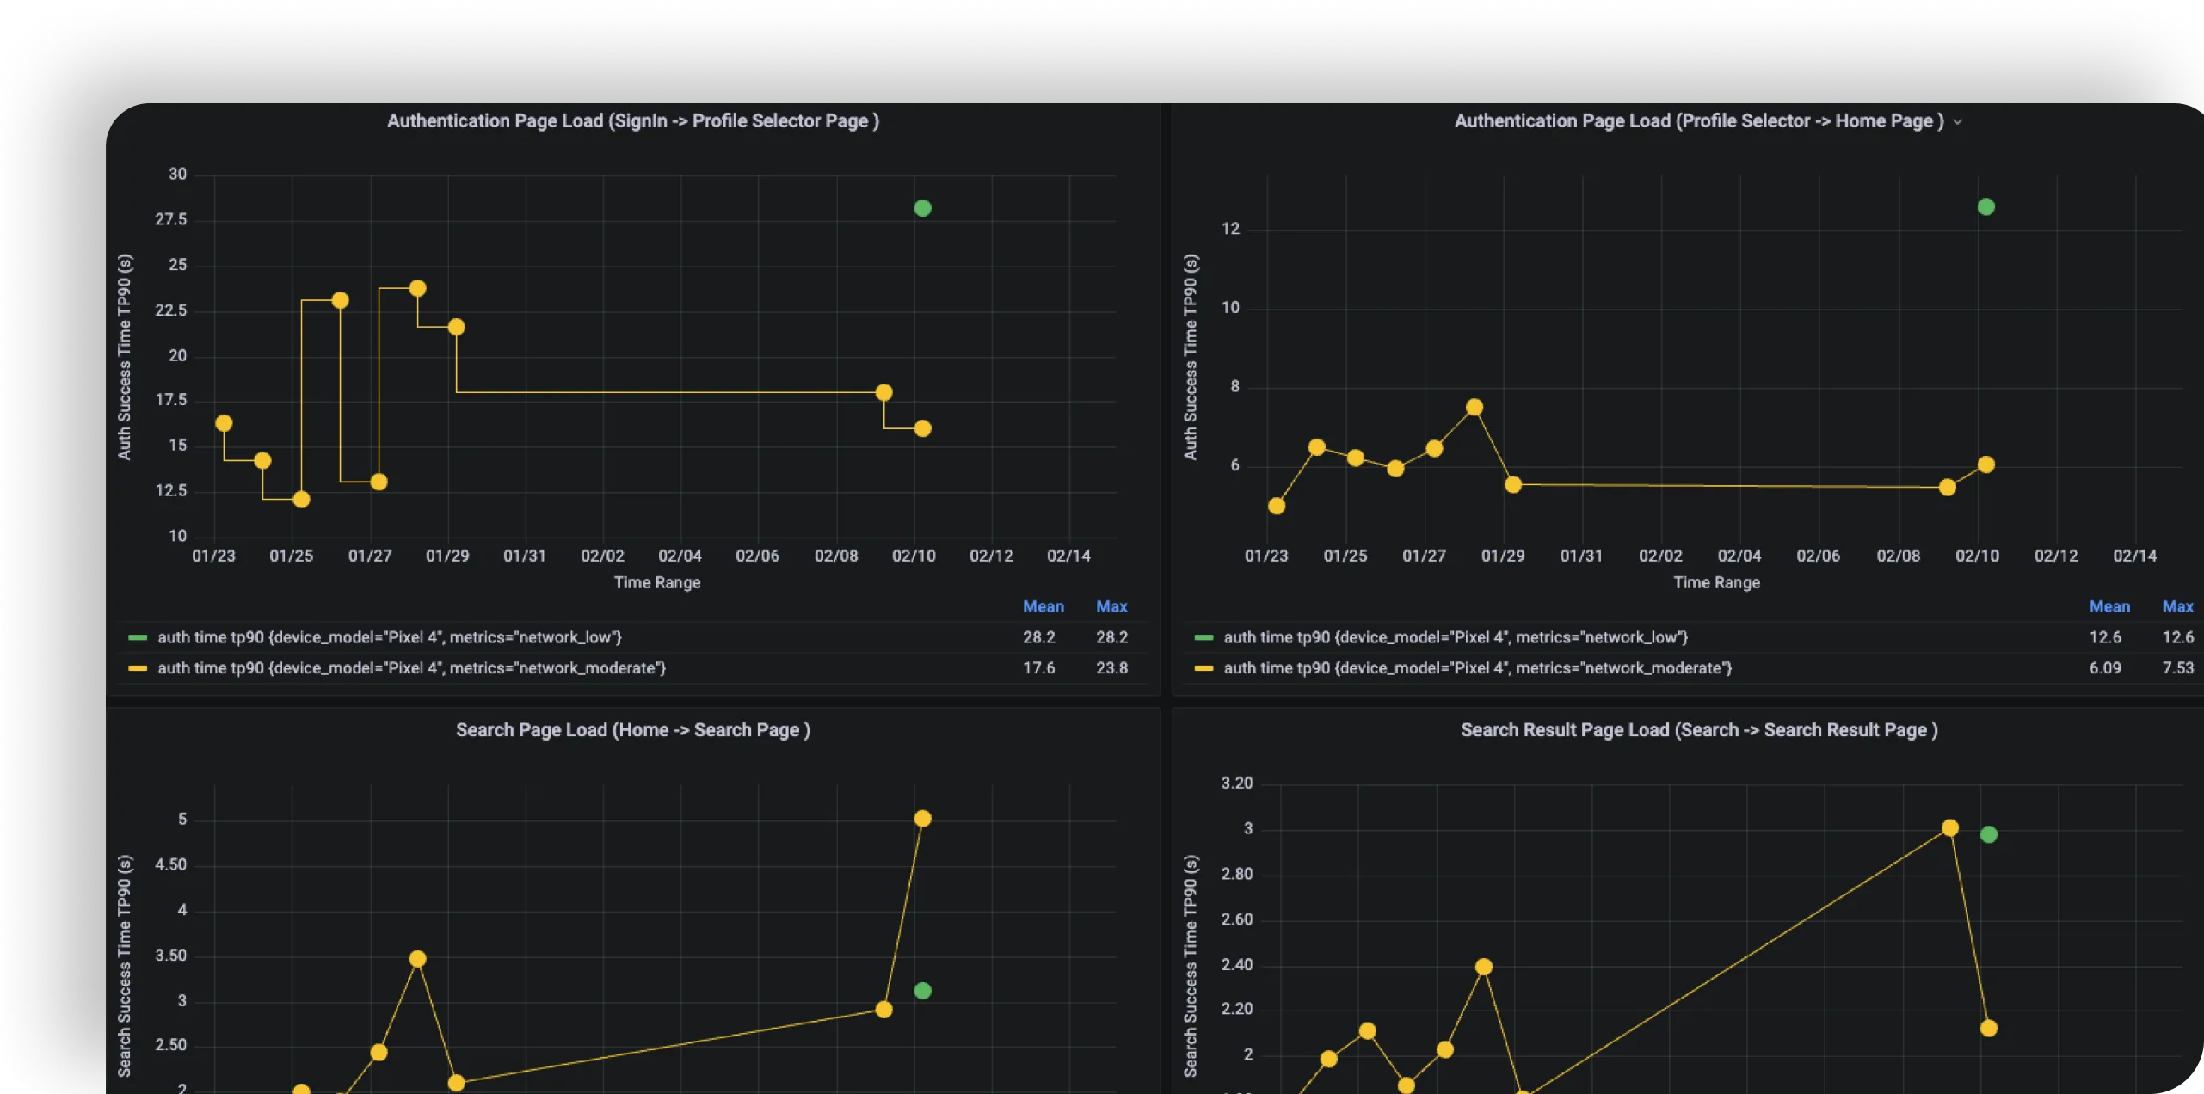The height and width of the screenshot is (1094, 2204).
Task: Toggle network_low series in SignIn panel legend
Action: [x=389, y=637]
